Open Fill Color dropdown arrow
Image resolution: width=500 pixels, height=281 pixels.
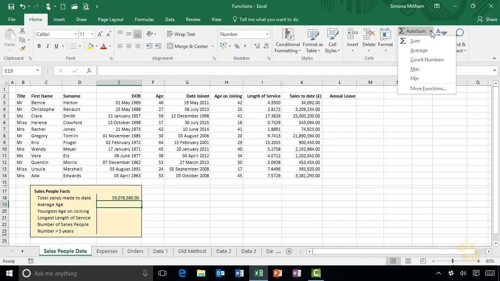pos(96,46)
